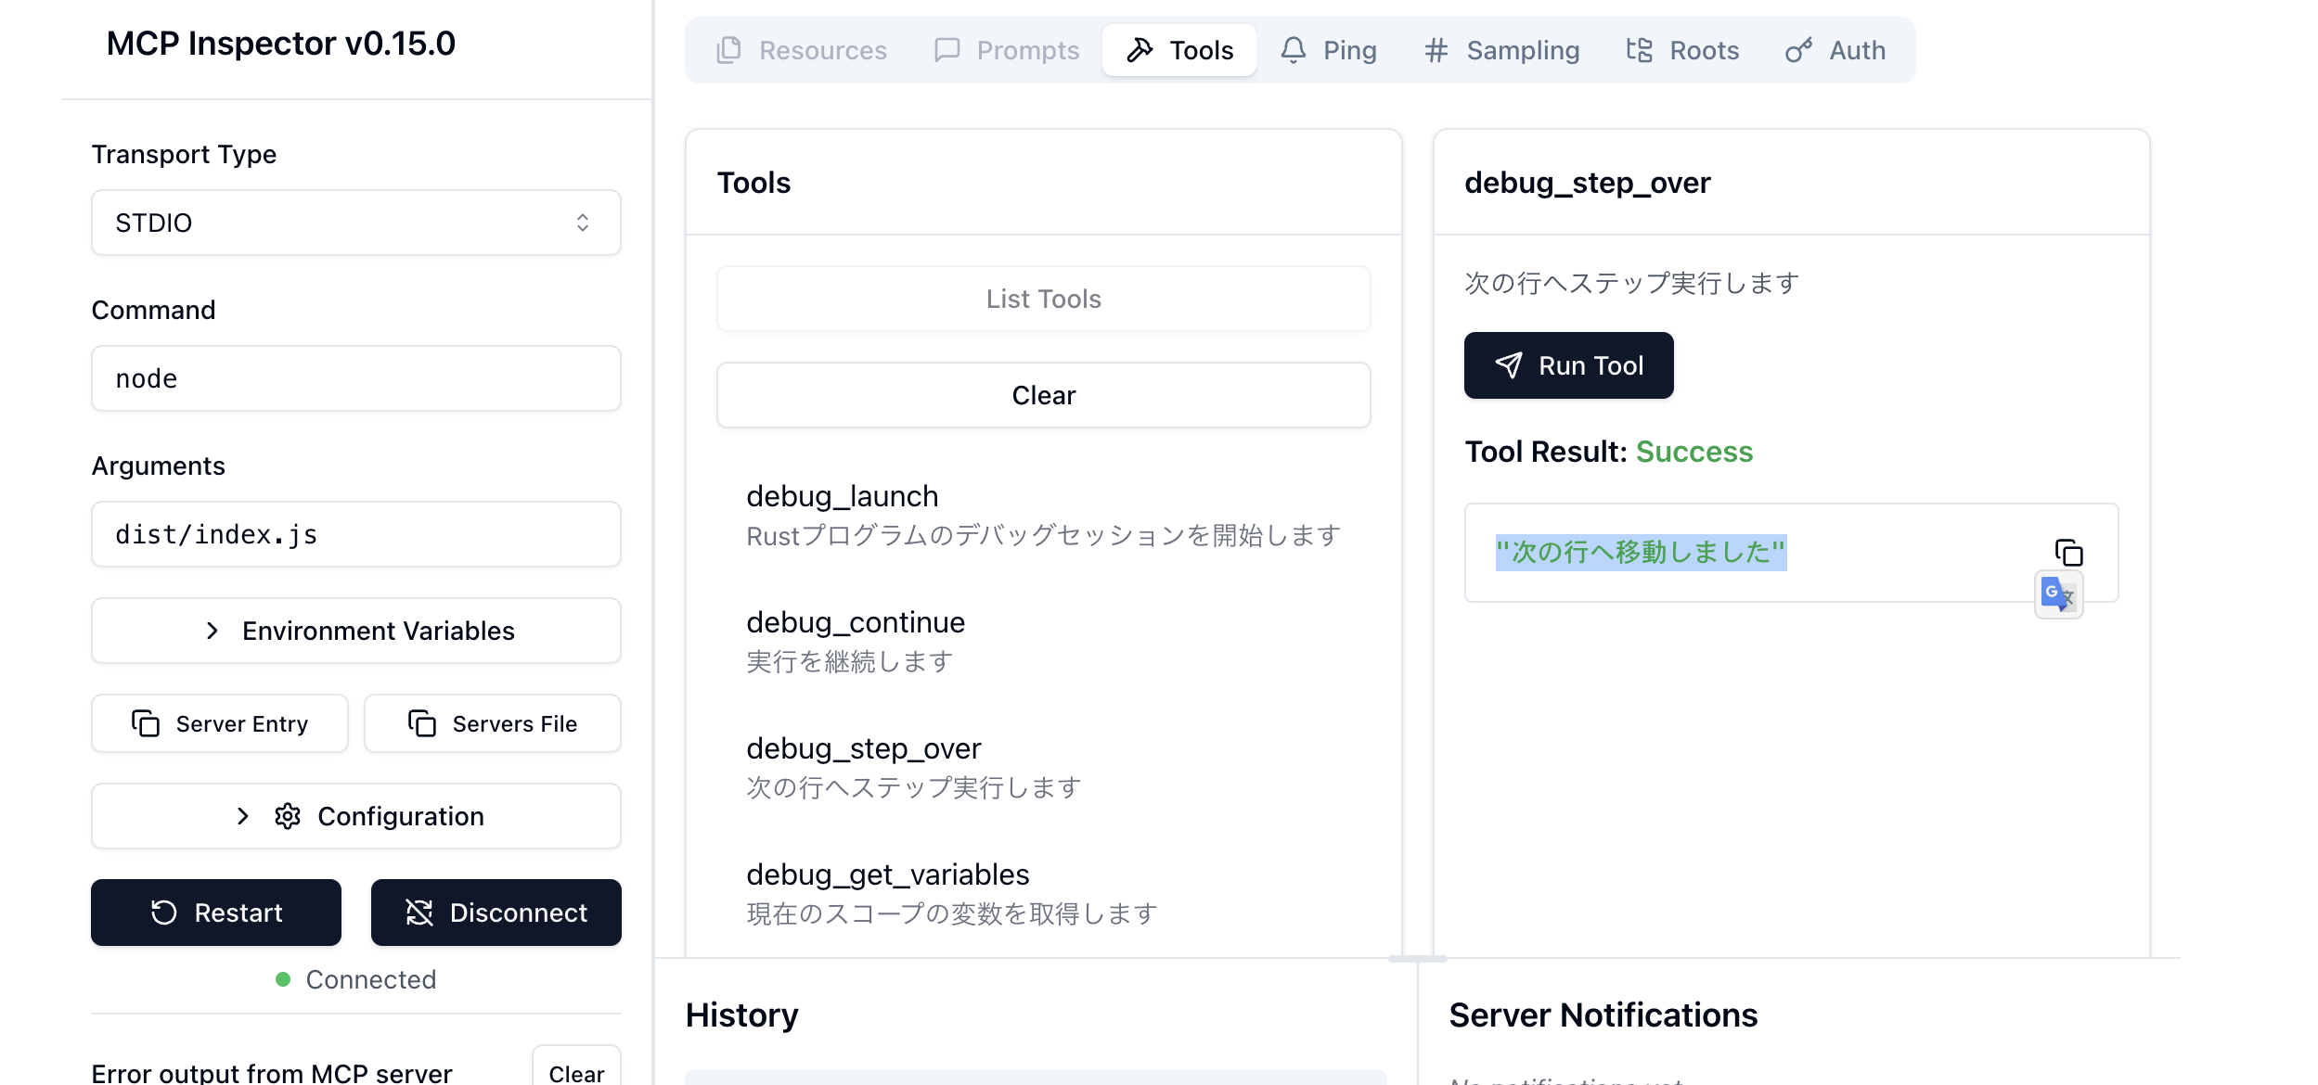This screenshot has height=1085, width=2318.
Task: Click the Command input field containing node
Action: point(355,378)
